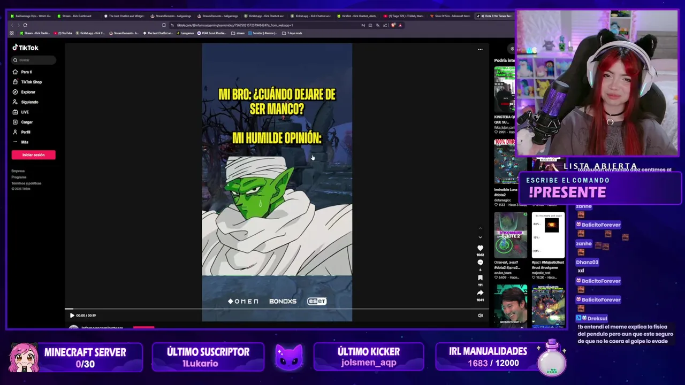Image resolution: width=685 pixels, height=385 pixels.
Task: Open the three-dot video options menu
Action: pyautogui.click(x=480, y=49)
